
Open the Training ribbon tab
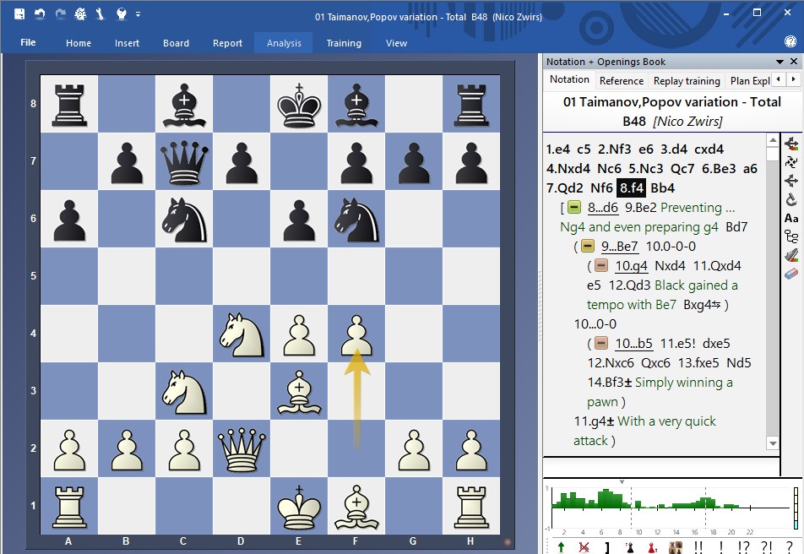(x=344, y=43)
